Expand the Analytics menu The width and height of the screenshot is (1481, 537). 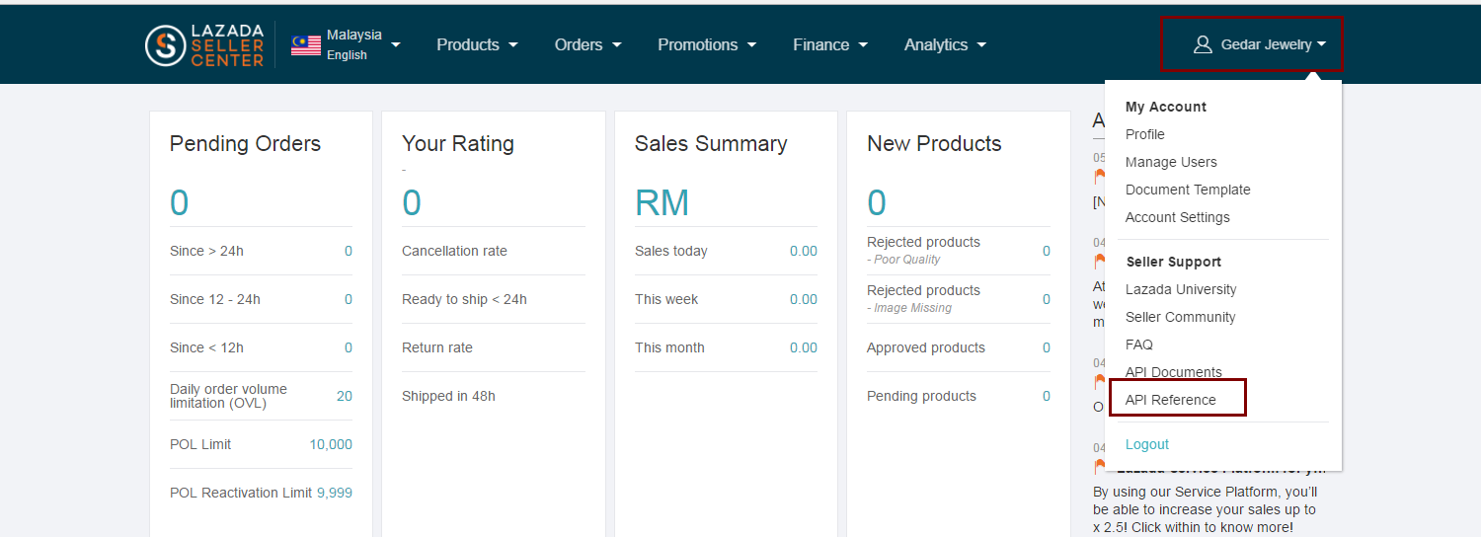tap(945, 44)
